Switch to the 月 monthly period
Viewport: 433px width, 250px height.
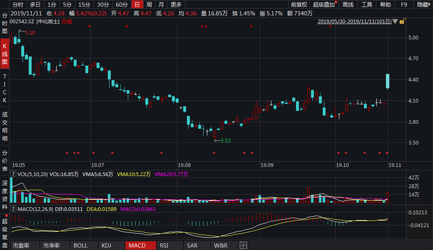point(161,5)
